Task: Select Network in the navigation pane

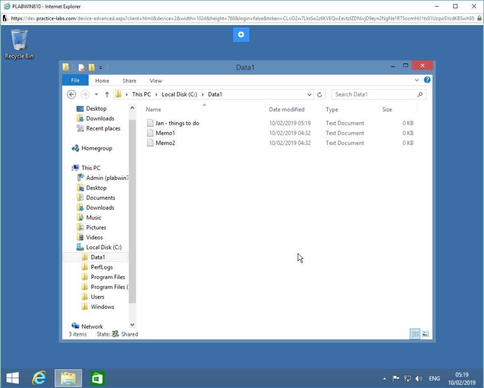Action: pyautogui.click(x=92, y=326)
